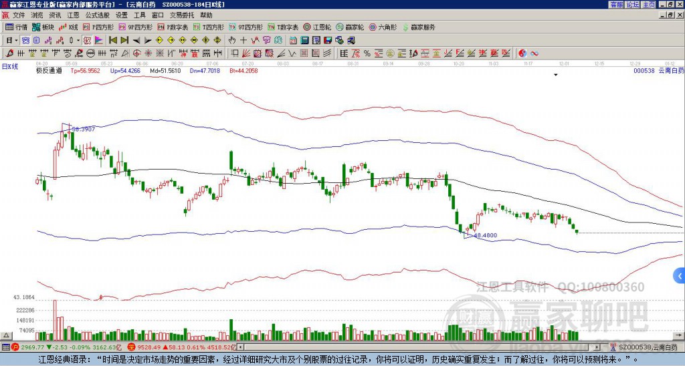Select the red fan lines tool

click(x=246, y=53)
